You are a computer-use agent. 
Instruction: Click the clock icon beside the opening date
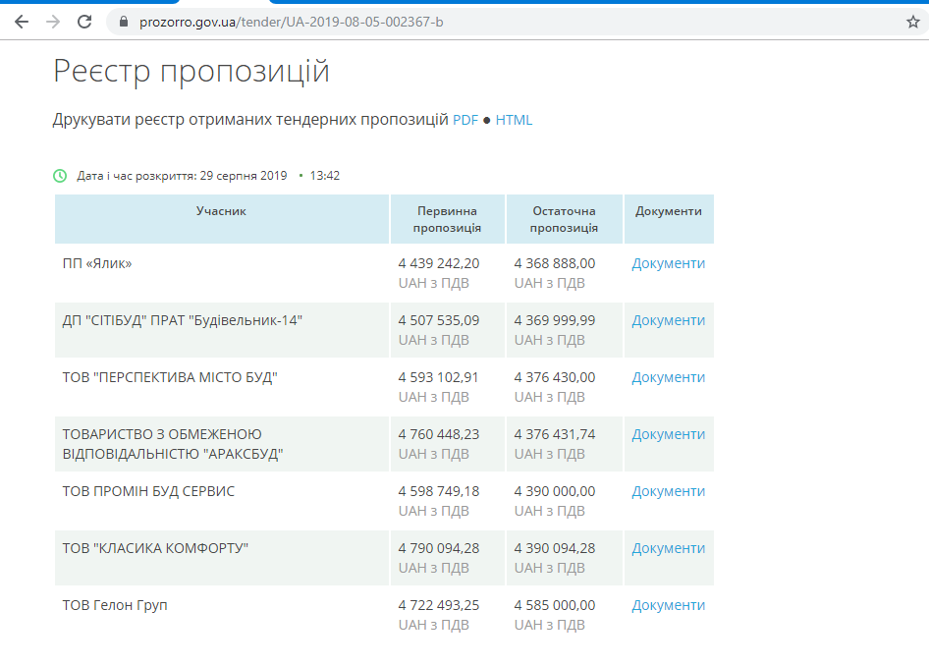coord(60,176)
